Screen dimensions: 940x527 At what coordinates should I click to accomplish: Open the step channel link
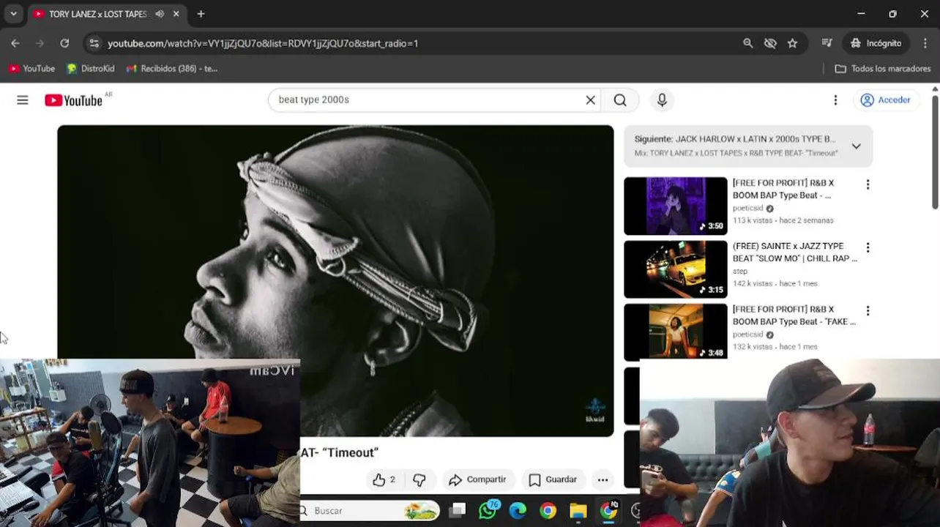(740, 272)
